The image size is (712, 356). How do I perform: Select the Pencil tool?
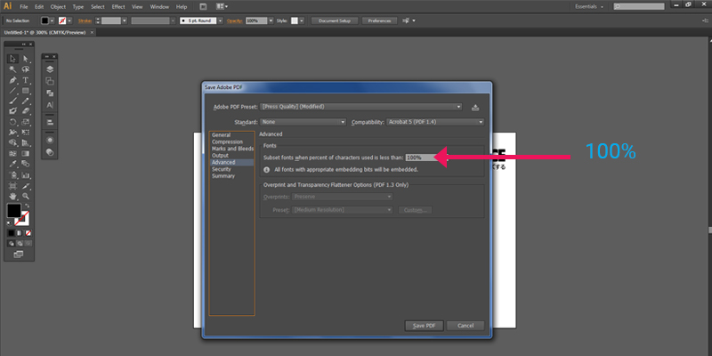pyautogui.click(x=26, y=101)
